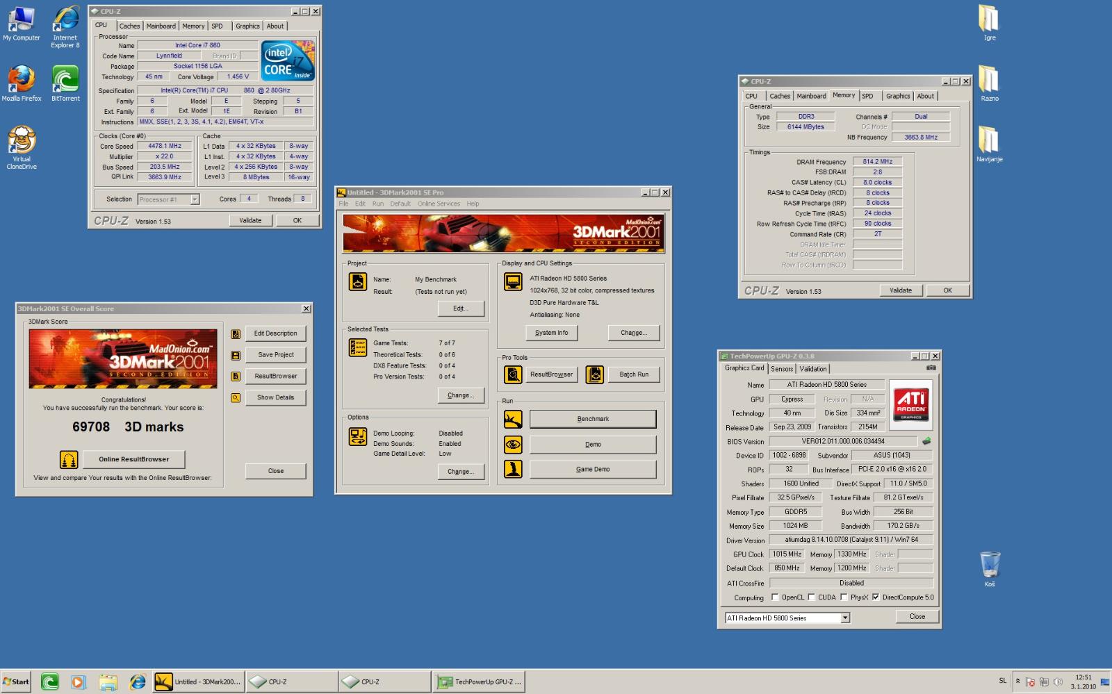This screenshot has height=694, width=1112.
Task: Click the Intel Core i7 logo in CPU-Z
Action: (288, 60)
